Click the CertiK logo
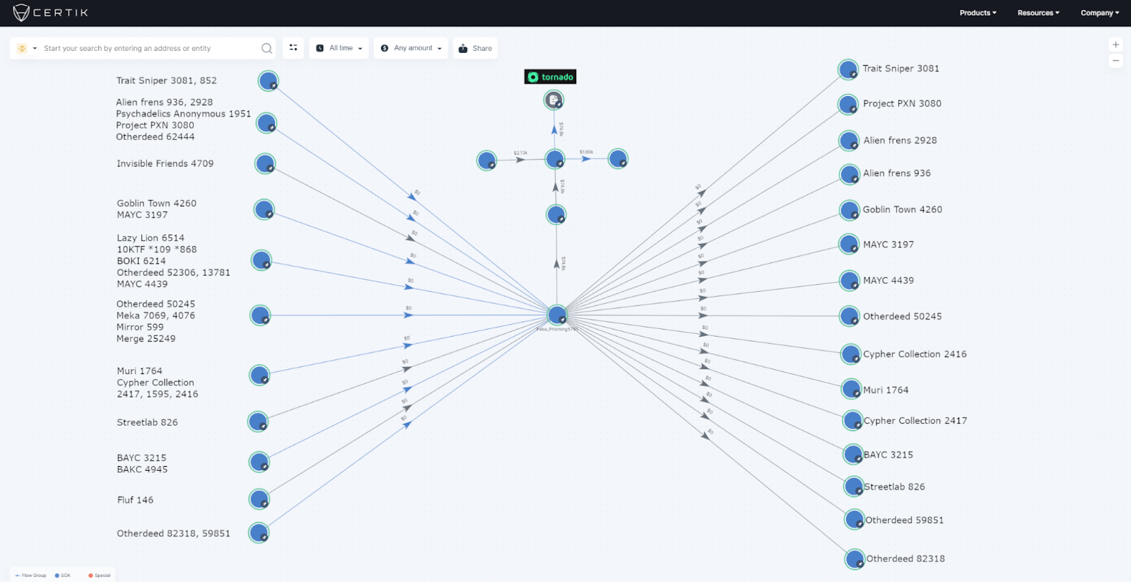Viewport: 1131px width, 582px height. pyautogui.click(x=50, y=13)
